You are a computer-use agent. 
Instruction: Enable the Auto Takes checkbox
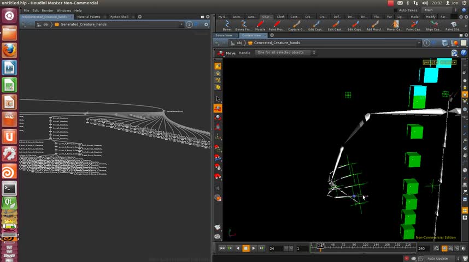[x=396, y=10]
